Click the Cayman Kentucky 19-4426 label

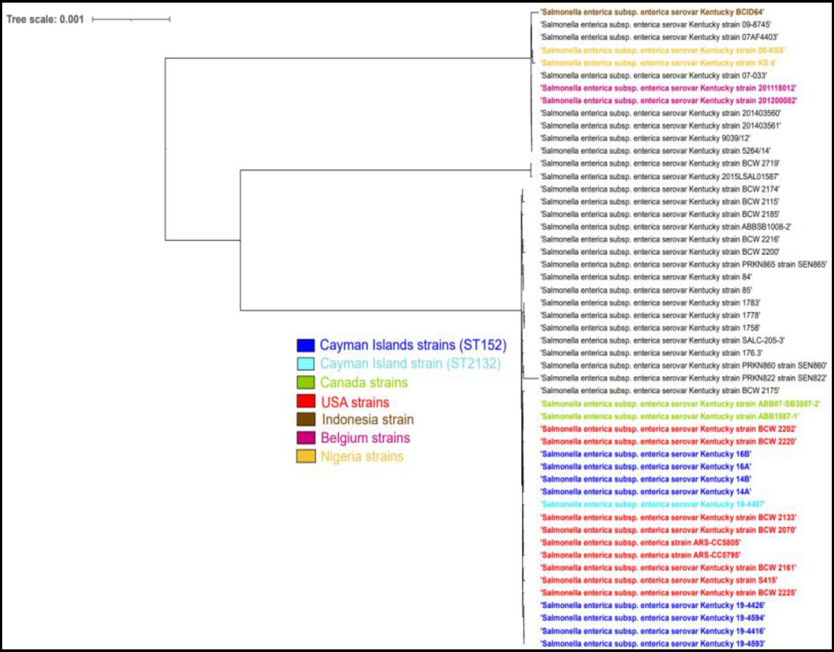pyautogui.click(x=653, y=605)
